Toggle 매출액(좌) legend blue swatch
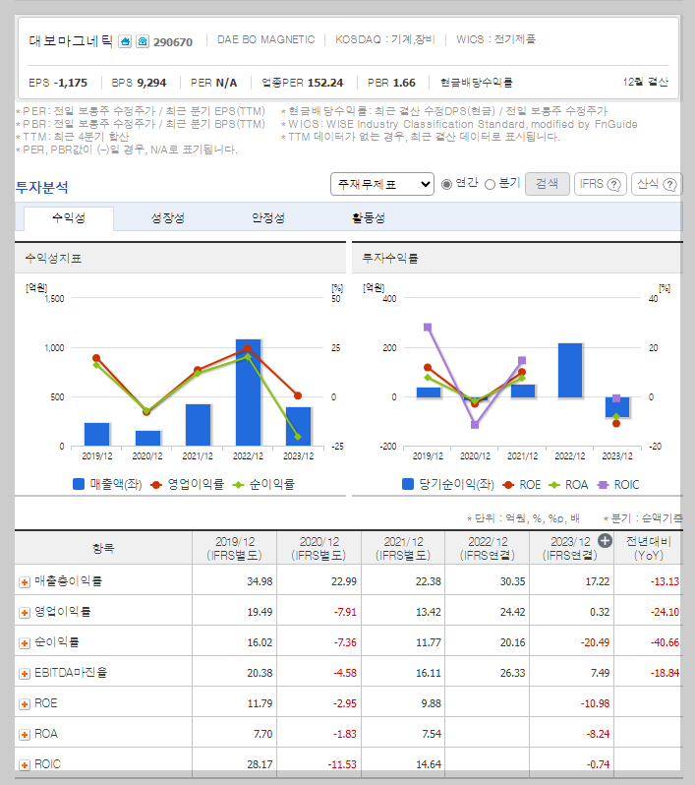This screenshot has height=785, width=695. (79, 484)
